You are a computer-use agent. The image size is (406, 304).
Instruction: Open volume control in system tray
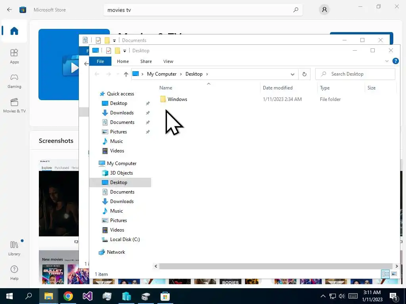342,296
